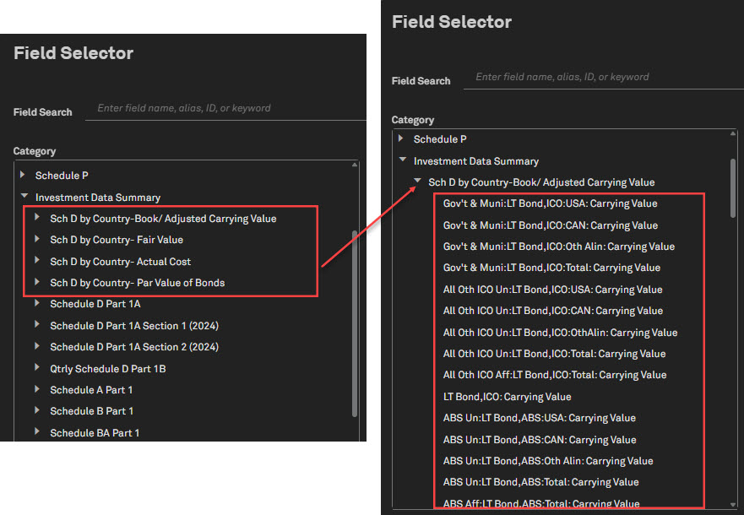The image size is (744, 515).
Task: Expand Qtrly Schedule D Part 1B
Action: point(37,369)
